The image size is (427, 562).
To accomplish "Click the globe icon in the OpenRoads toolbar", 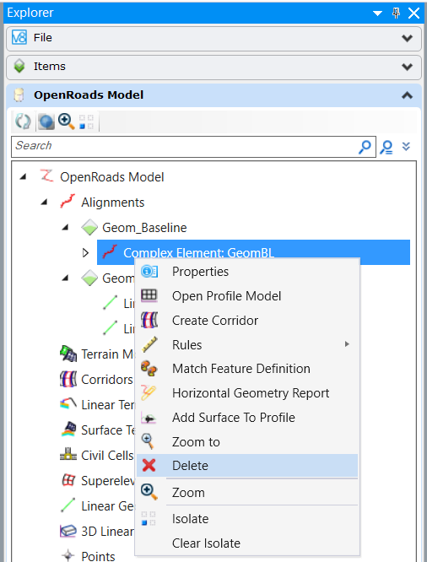I will [46, 122].
